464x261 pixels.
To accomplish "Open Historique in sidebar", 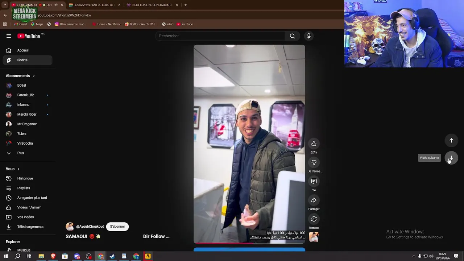I will 28,178.
